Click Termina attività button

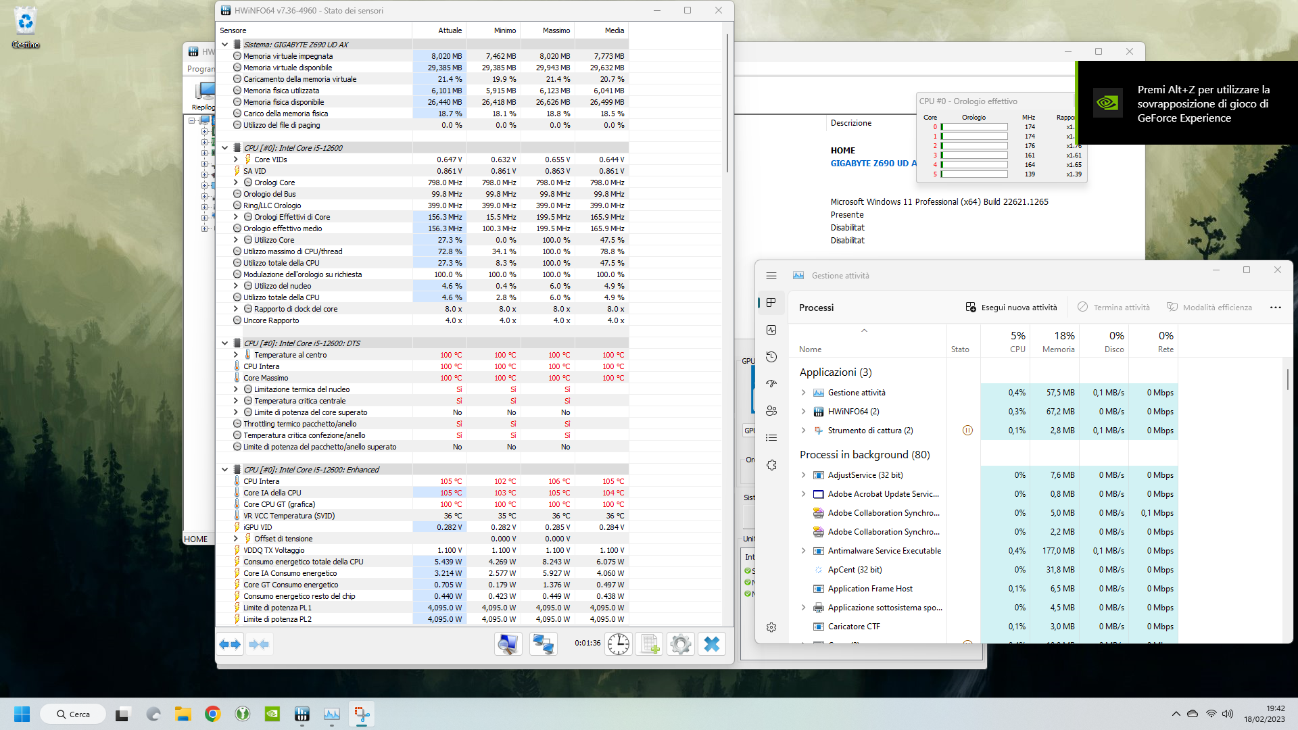coord(1113,308)
